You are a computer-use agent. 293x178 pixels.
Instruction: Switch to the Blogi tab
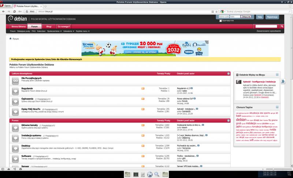pyautogui.click(x=48, y=27)
